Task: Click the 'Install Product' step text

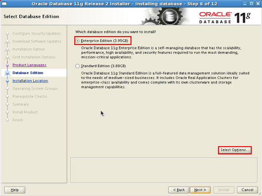Action: point(25,112)
